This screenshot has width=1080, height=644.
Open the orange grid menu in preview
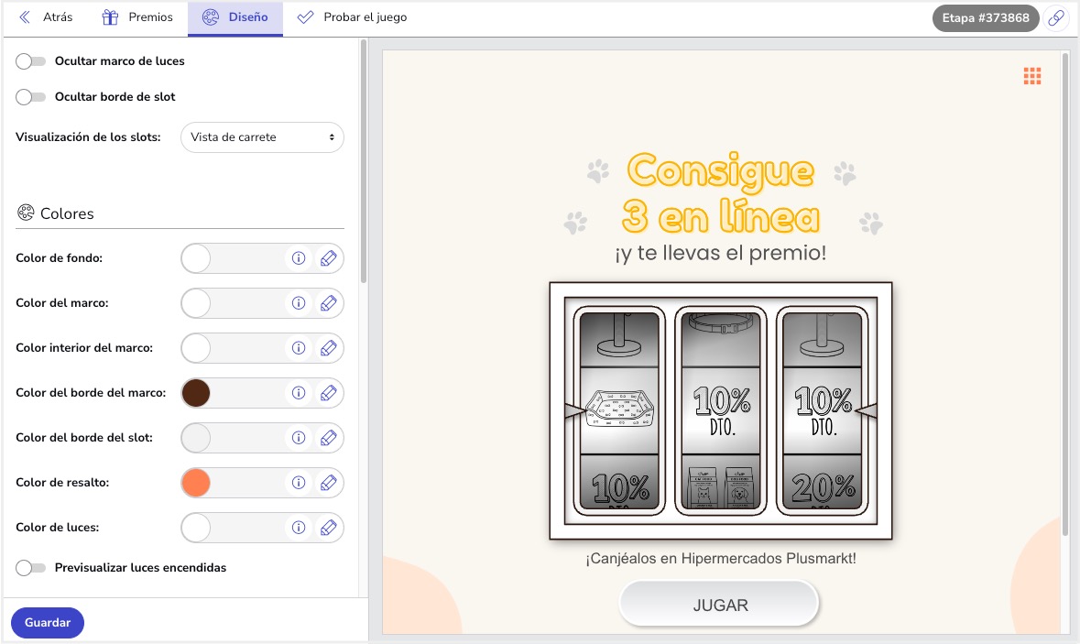[1031, 76]
